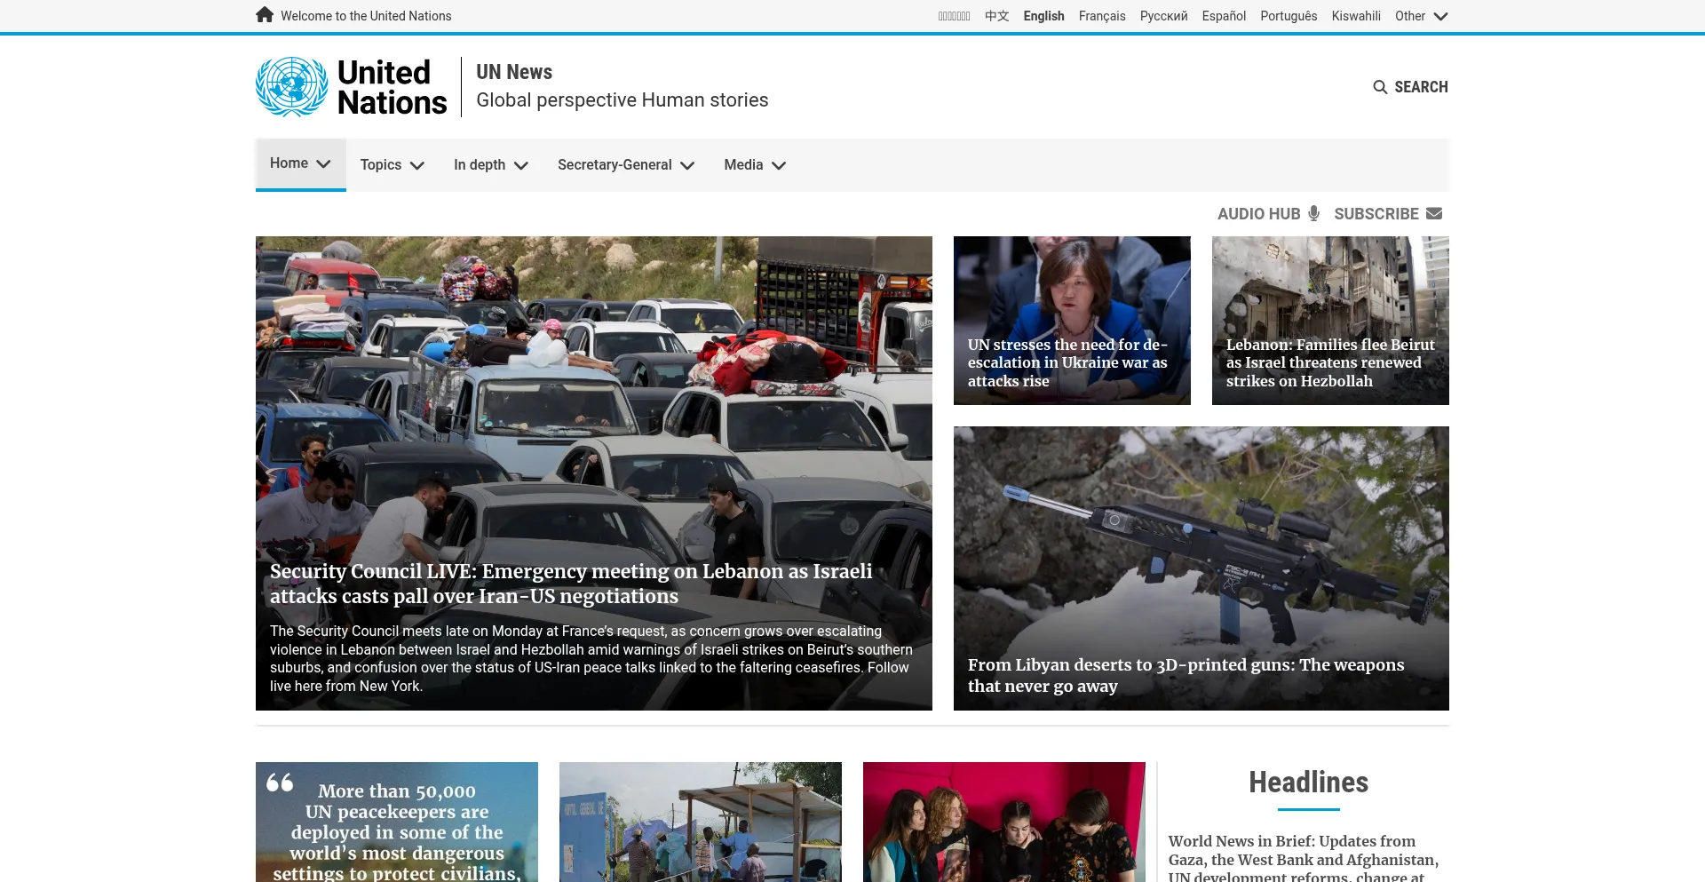Switch language to Français
Screen dimensions: 1705x882
[x=1102, y=16]
